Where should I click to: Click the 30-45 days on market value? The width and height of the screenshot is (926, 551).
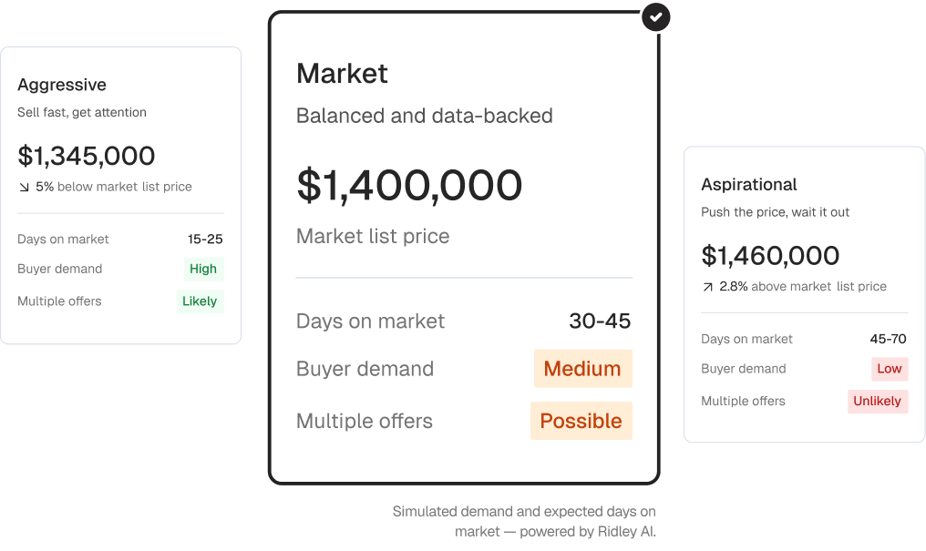[600, 321]
